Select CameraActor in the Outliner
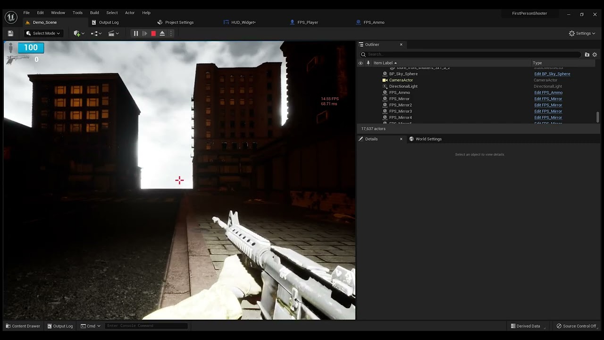This screenshot has width=604, height=340. tap(401, 80)
